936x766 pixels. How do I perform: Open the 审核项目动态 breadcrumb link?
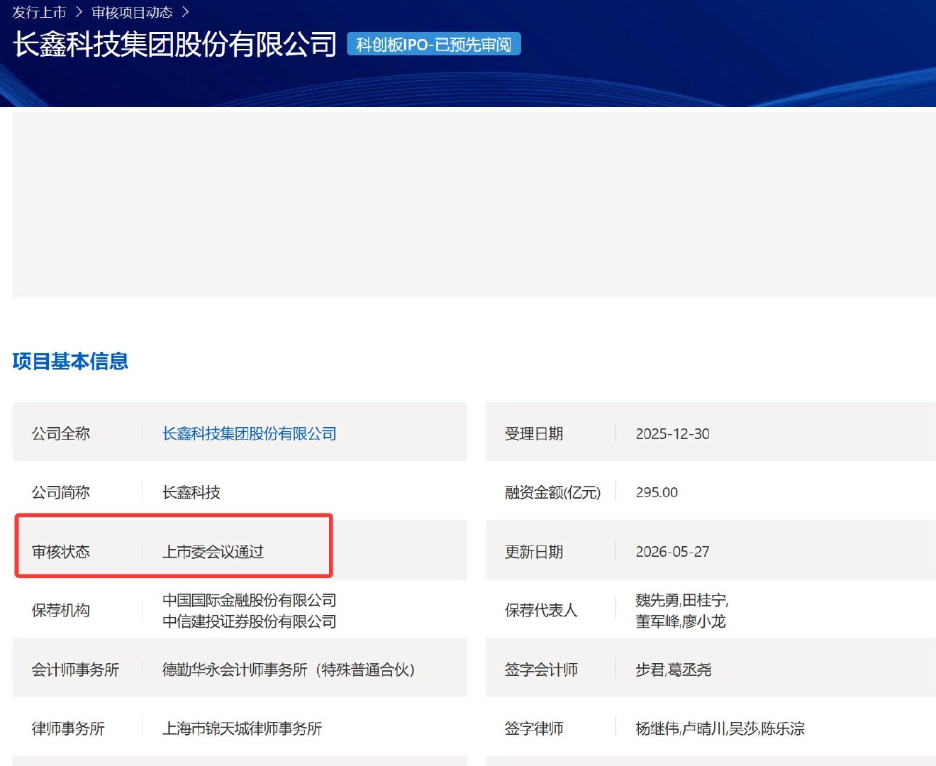point(132,12)
